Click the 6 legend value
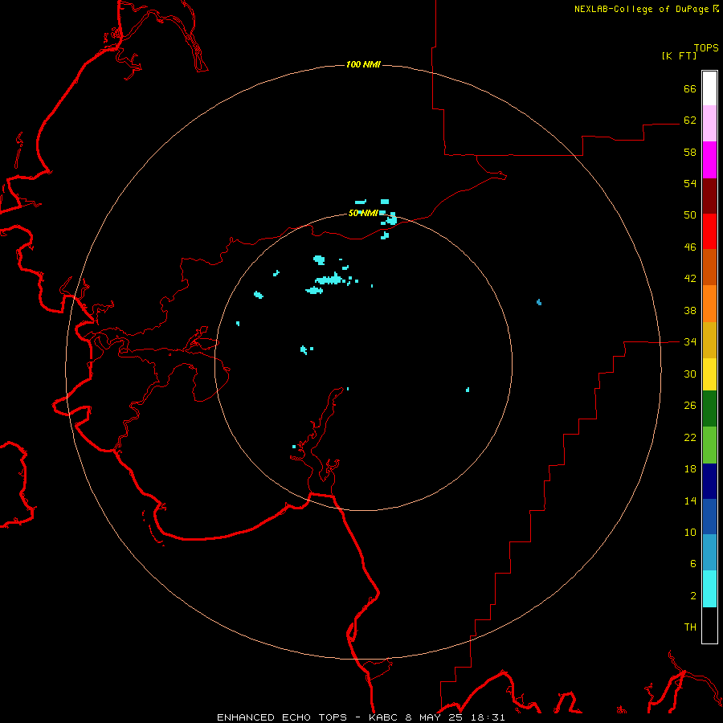The width and height of the screenshot is (723, 723). tap(693, 564)
